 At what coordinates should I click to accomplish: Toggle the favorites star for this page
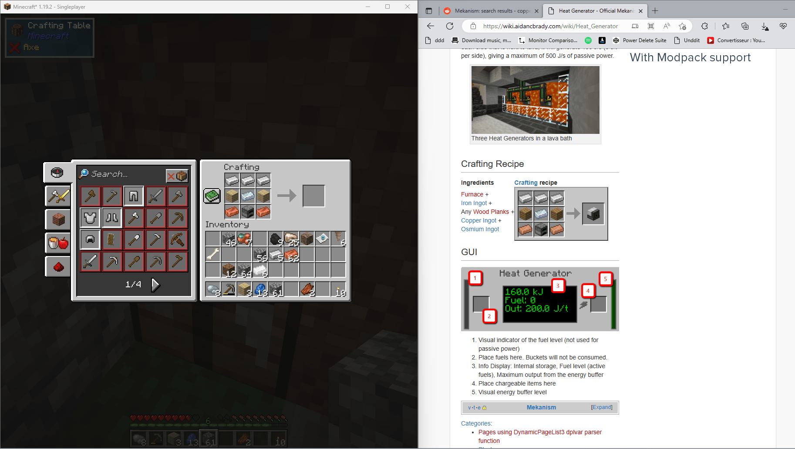pos(682,26)
